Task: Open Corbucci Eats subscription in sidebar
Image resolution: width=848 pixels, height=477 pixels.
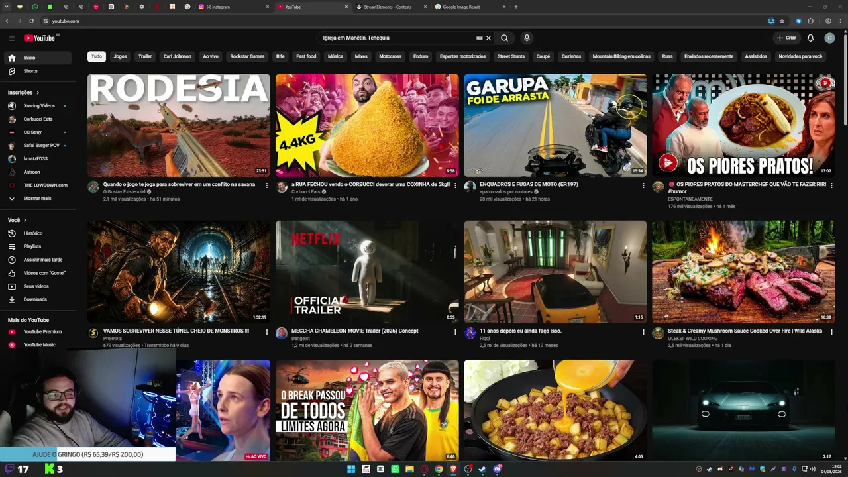Action: click(38, 119)
